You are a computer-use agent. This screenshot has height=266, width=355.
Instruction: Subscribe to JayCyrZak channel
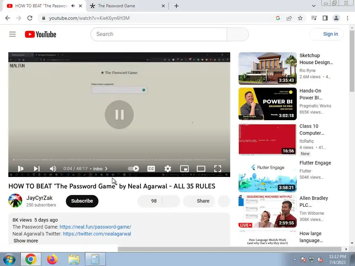point(82,201)
